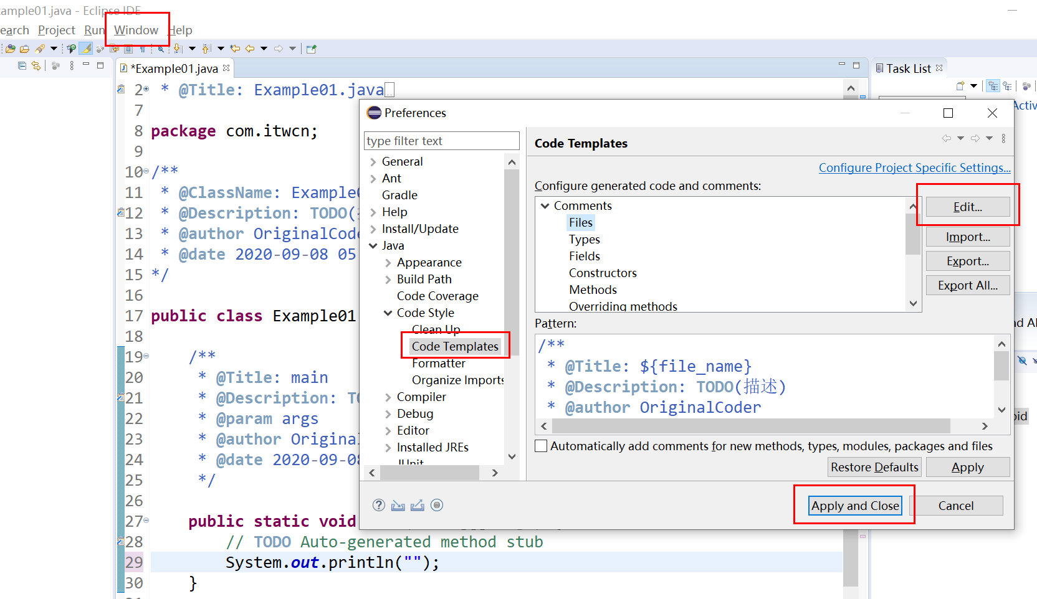Click the type filter text field
This screenshot has width=1037, height=599.
tap(441, 141)
